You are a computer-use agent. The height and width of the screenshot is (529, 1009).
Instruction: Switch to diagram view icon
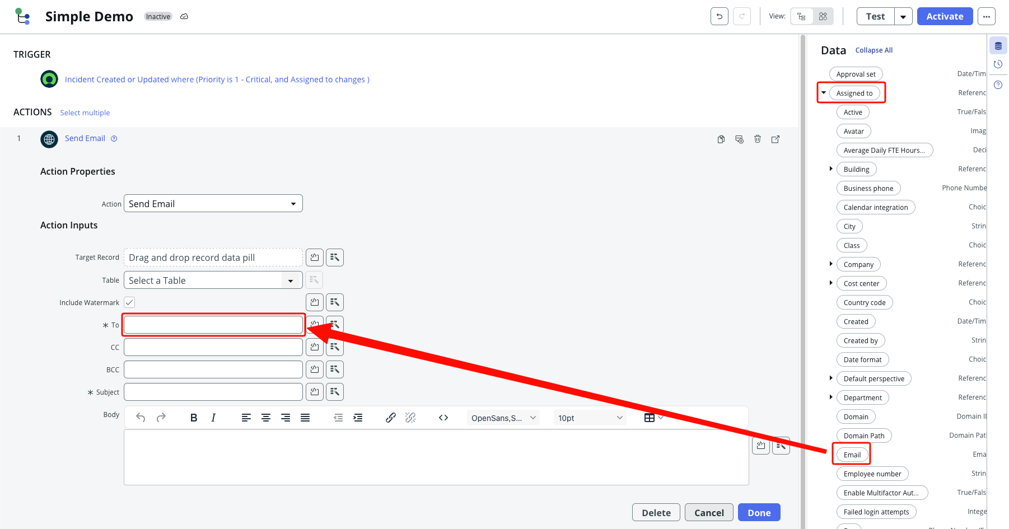pyautogui.click(x=823, y=16)
